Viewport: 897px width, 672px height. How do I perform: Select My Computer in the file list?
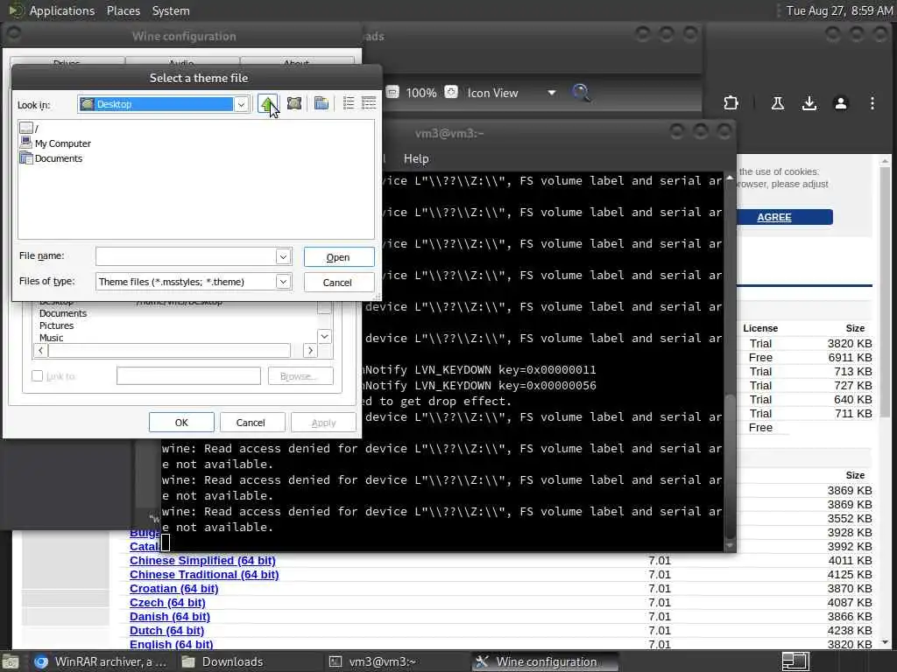pyautogui.click(x=55, y=143)
